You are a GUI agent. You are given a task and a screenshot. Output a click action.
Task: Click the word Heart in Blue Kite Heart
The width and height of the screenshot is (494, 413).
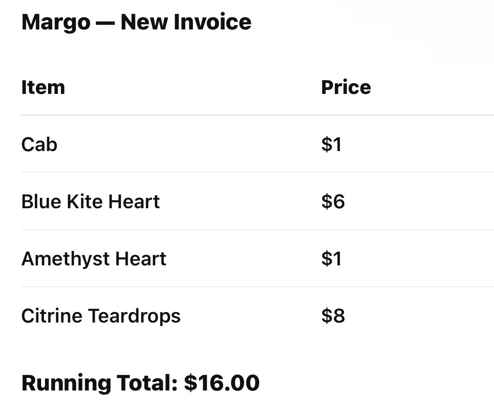[x=134, y=201]
